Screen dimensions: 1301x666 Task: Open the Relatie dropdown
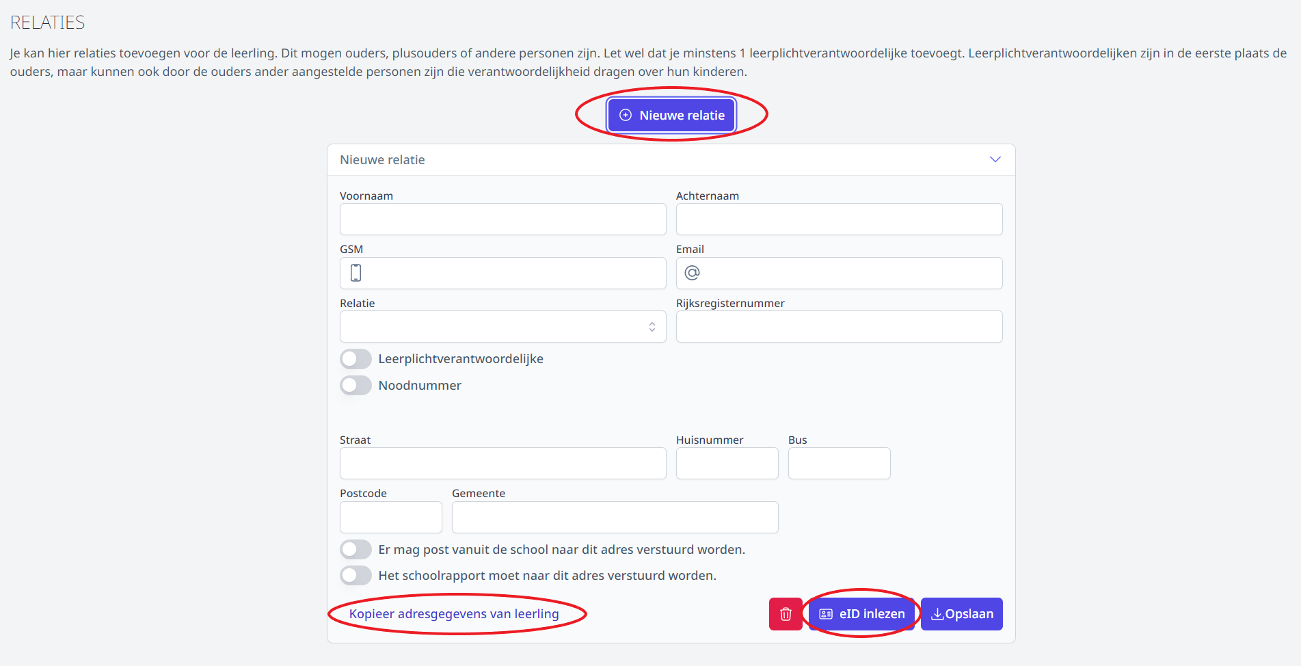pyautogui.click(x=503, y=327)
